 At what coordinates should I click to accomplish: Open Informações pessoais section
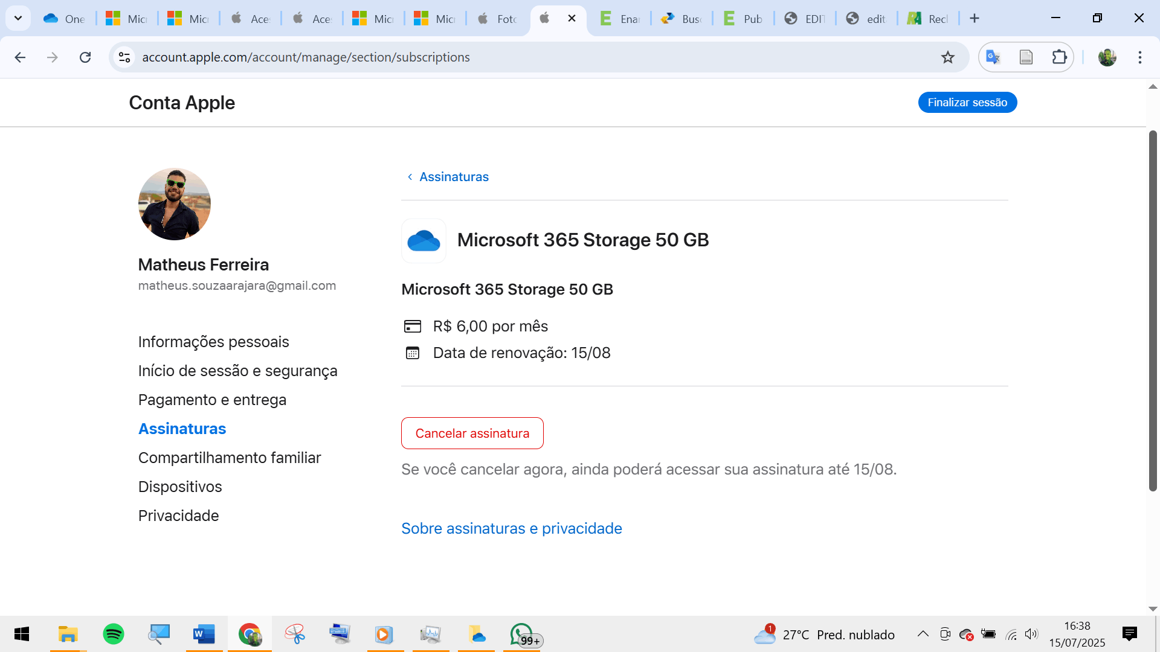pos(213,342)
